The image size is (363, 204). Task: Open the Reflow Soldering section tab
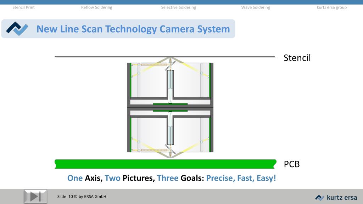coord(96,7)
